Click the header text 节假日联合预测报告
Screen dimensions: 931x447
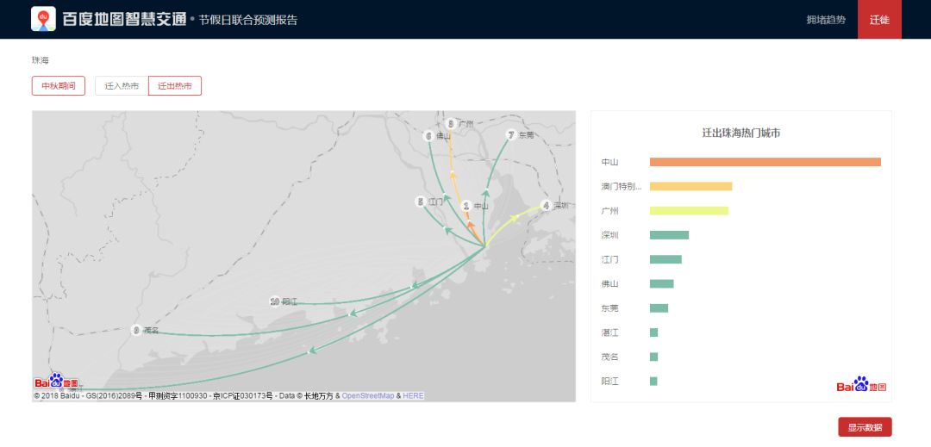point(248,20)
